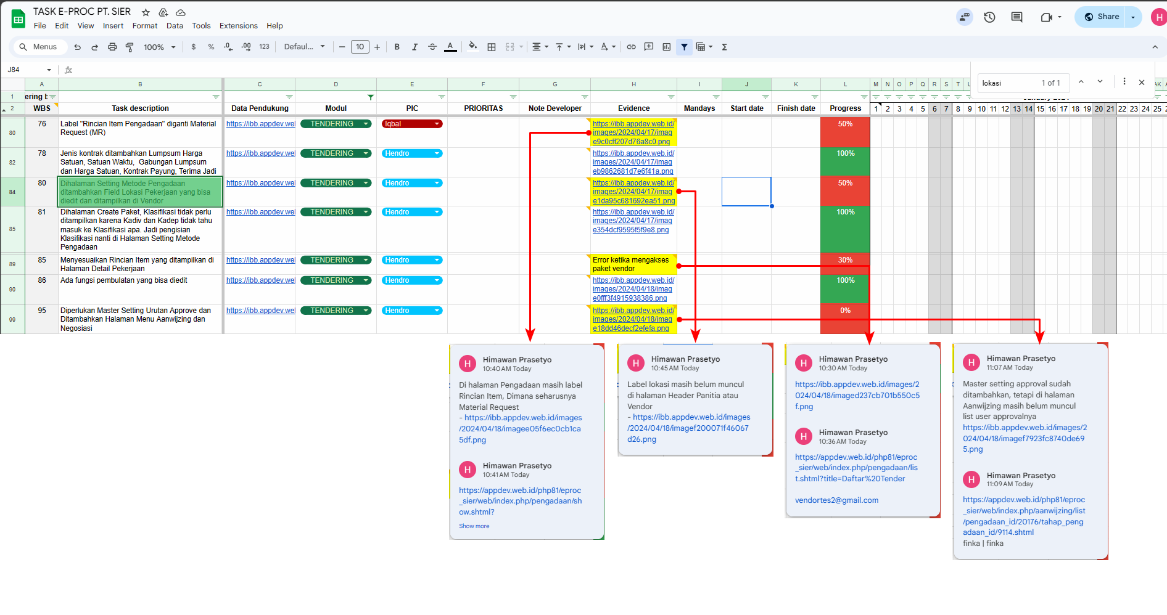Open the Format menu
This screenshot has width=1167, height=615.
point(145,26)
